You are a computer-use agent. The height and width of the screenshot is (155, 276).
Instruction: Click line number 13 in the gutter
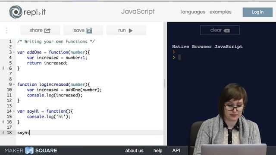pos(9,106)
